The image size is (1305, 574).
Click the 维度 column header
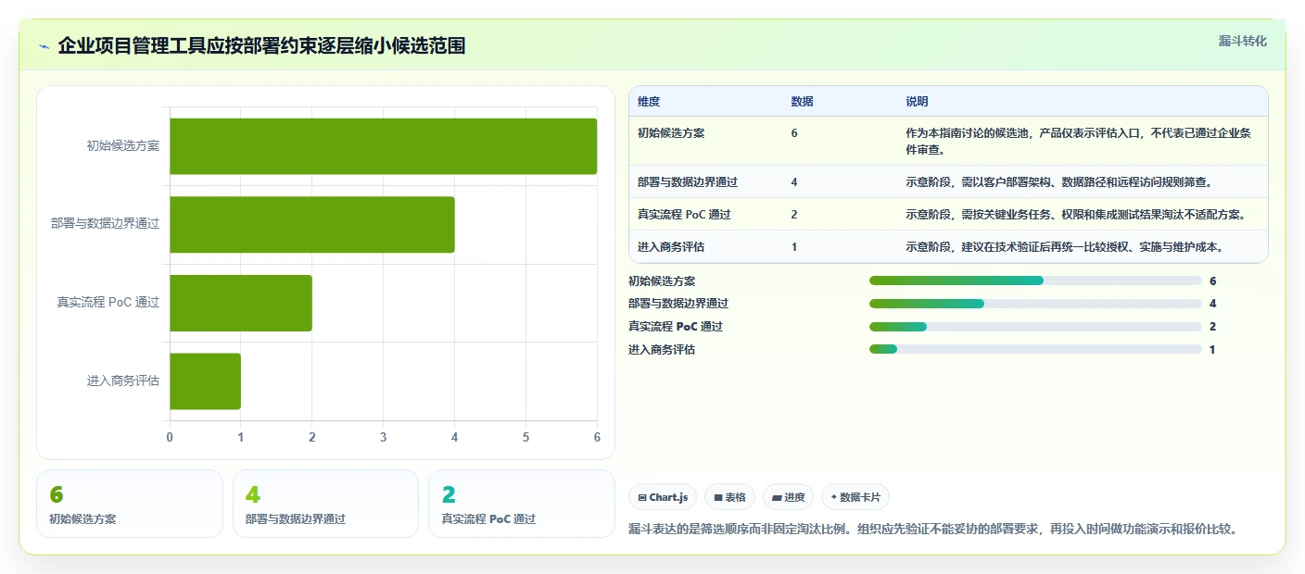coord(649,102)
